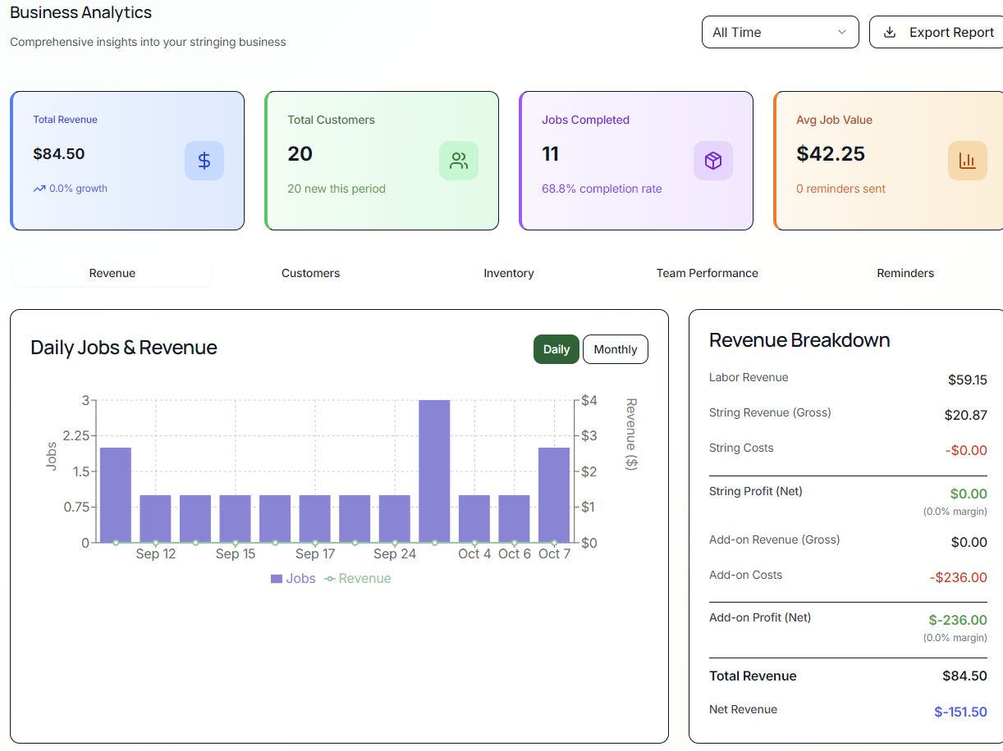1003x751 pixels.
Task: Open the Inventory tab
Action: click(x=509, y=273)
